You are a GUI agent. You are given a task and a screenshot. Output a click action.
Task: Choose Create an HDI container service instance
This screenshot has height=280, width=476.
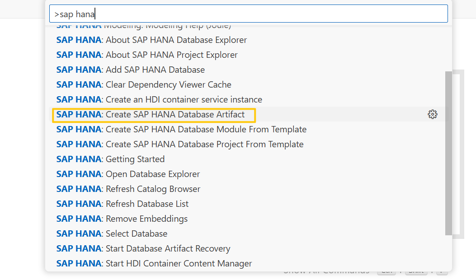248,99
